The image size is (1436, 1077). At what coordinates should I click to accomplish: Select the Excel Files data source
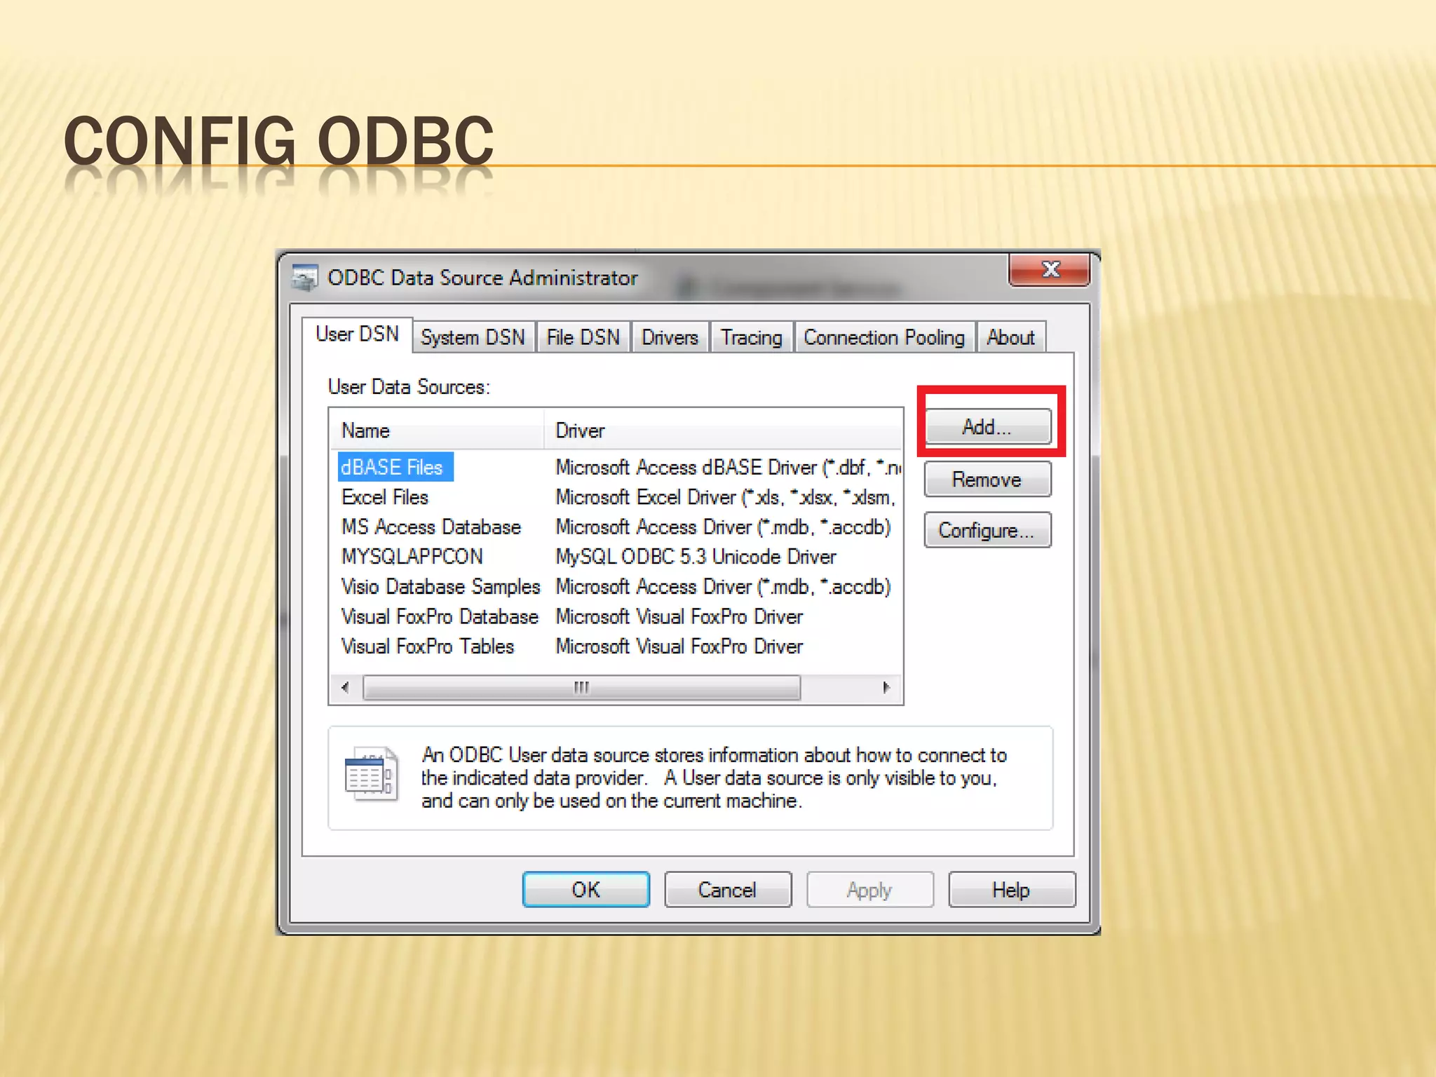tap(385, 497)
